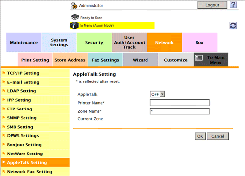This screenshot has width=245, height=176.
Task: Select AppleTalk Setting in sidebar
Action: [x=35, y=162]
